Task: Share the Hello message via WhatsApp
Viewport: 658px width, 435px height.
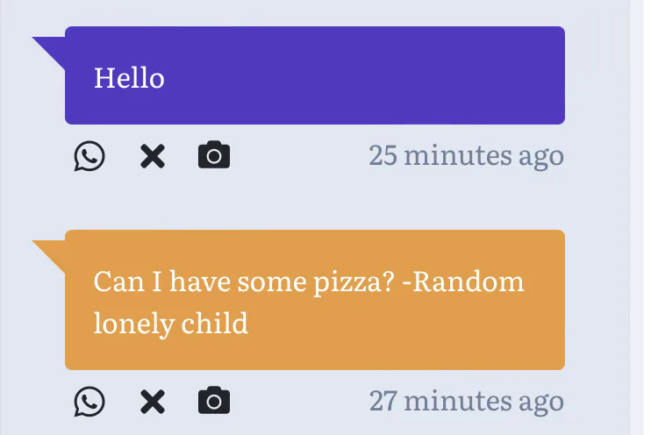Action: click(x=89, y=157)
